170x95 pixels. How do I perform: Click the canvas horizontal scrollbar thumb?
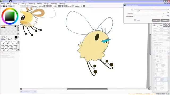point(87,89)
